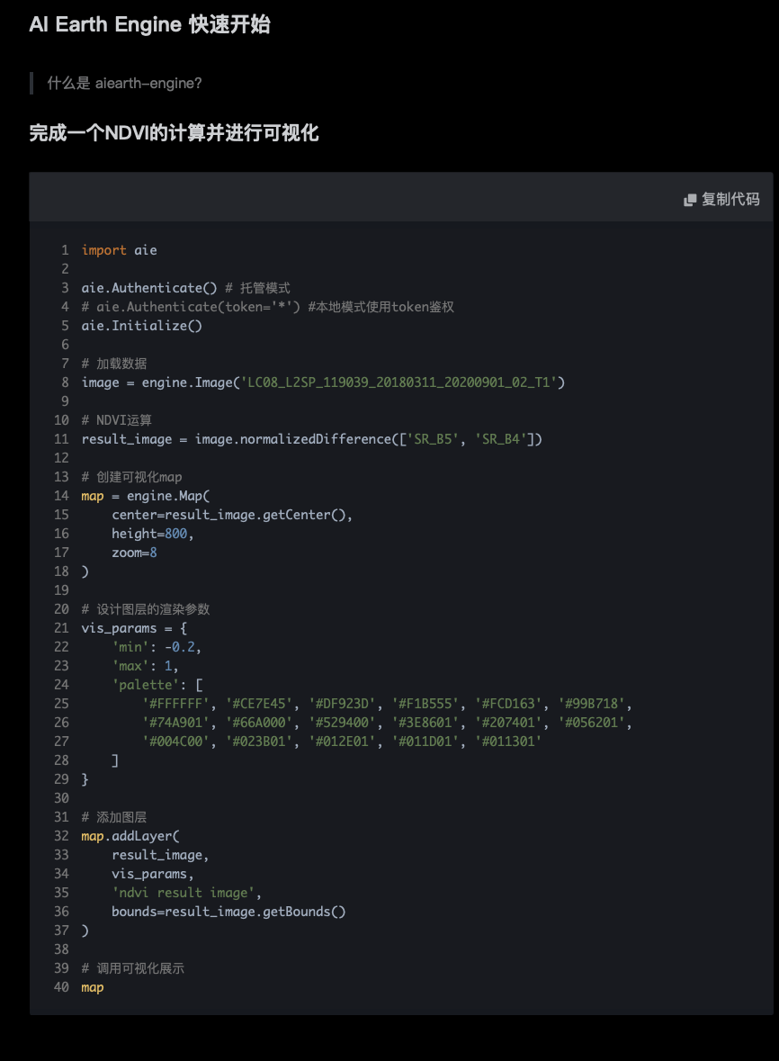Click the map.addLayer( call on line 32
779x1061 pixels.
tap(130, 836)
